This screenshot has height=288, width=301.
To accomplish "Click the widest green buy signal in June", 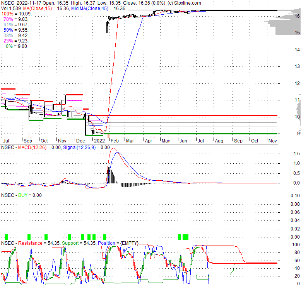I will (x=185, y=237).
